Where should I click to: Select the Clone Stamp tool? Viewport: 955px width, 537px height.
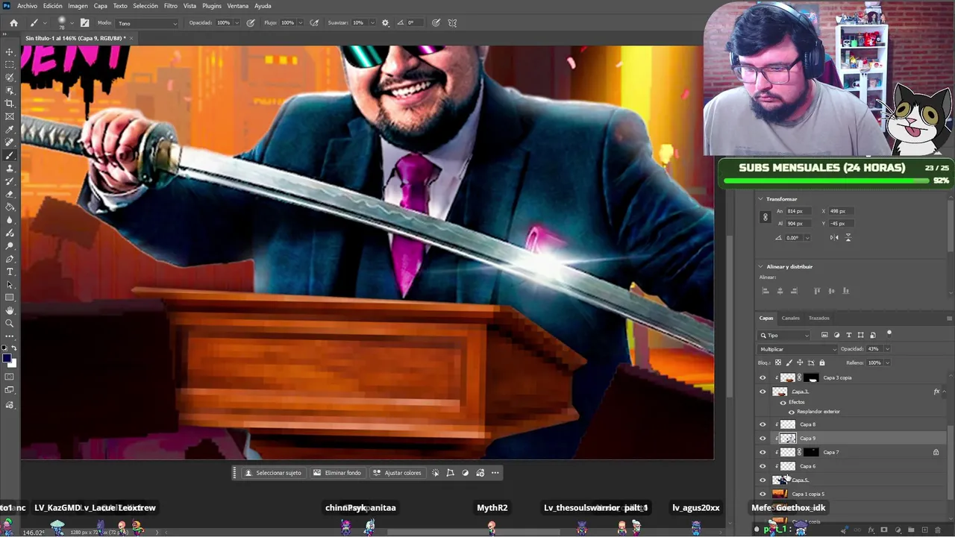coord(10,169)
